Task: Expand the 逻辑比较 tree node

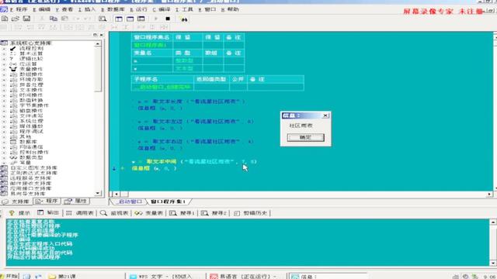Action: tap(4, 59)
